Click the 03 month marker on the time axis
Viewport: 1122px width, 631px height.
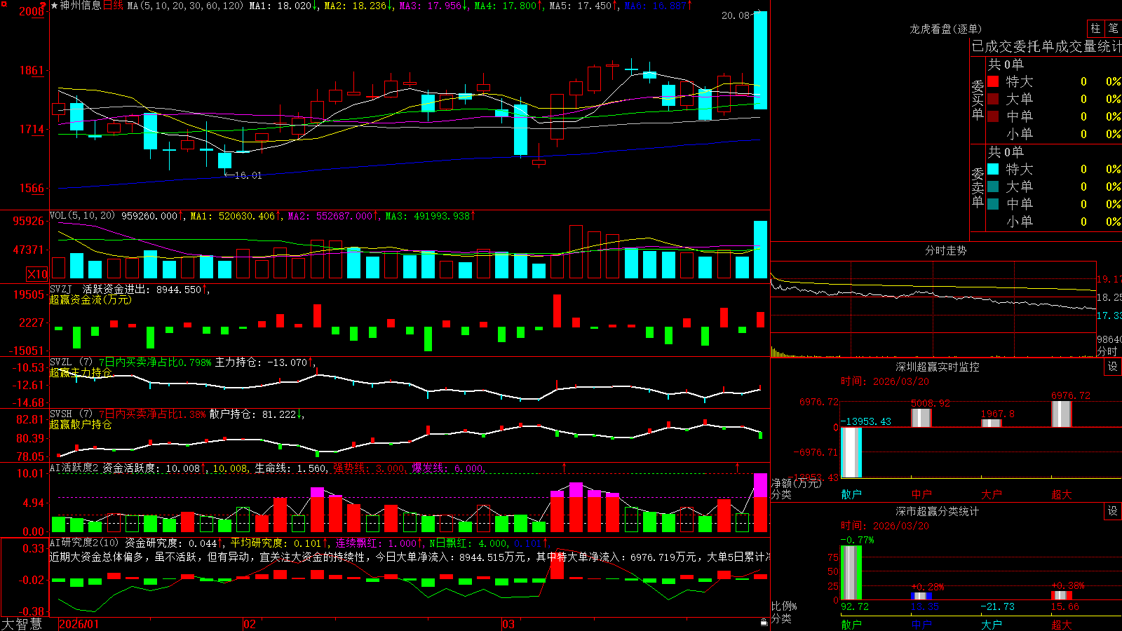508,624
